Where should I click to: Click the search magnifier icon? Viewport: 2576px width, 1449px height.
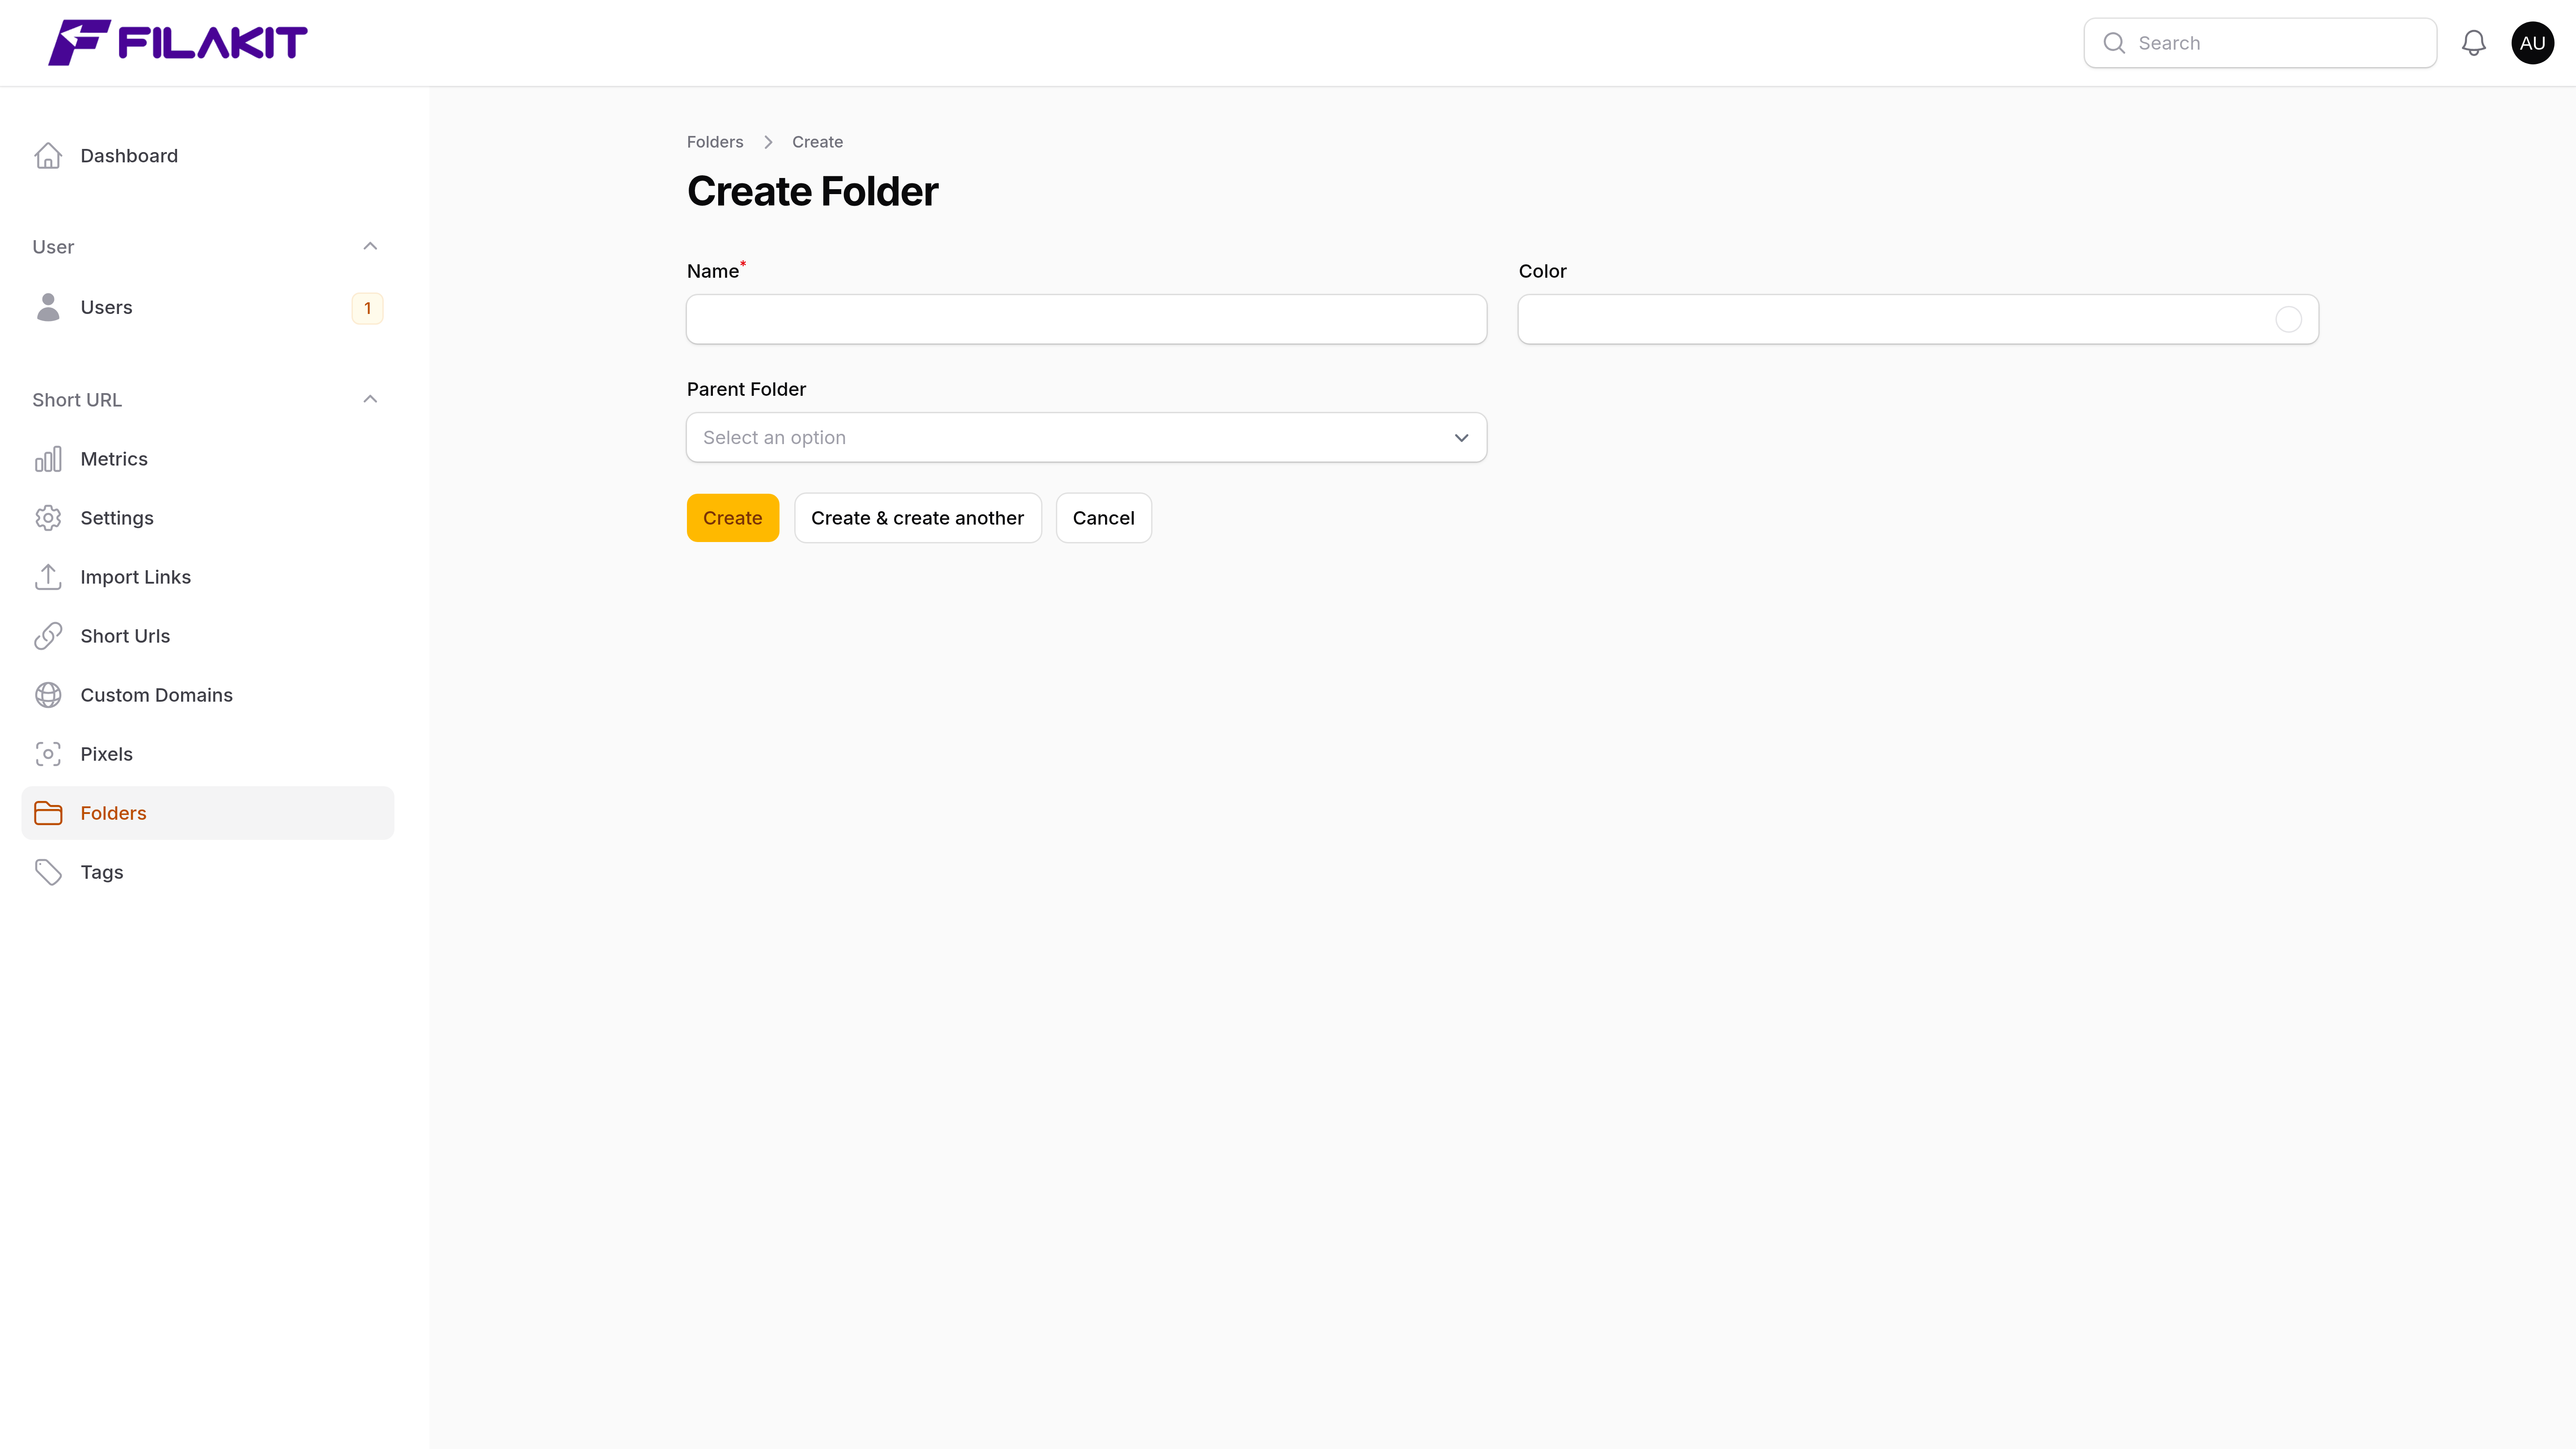pyautogui.click(x=2114, y=43)
